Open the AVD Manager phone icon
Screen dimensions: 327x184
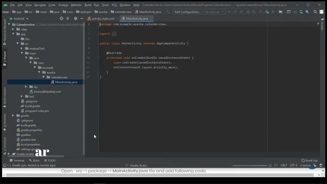point(301,12)
